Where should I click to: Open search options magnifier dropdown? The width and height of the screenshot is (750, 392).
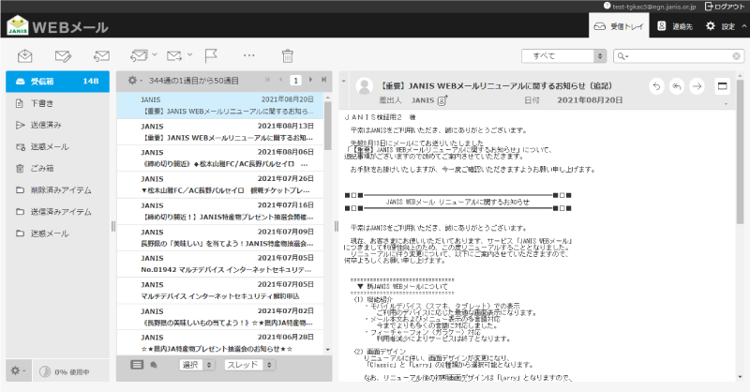pyautogui.click(x=622, y=56)
